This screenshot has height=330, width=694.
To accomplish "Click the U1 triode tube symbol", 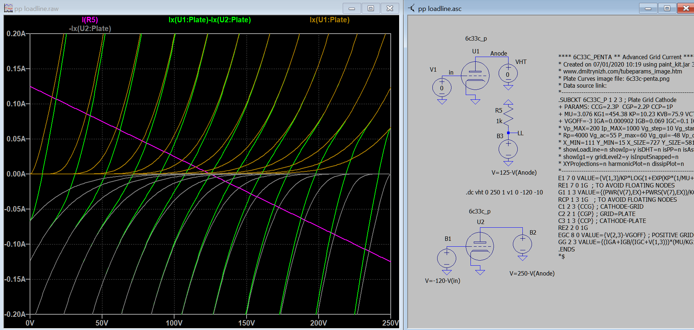I will 475,76.
